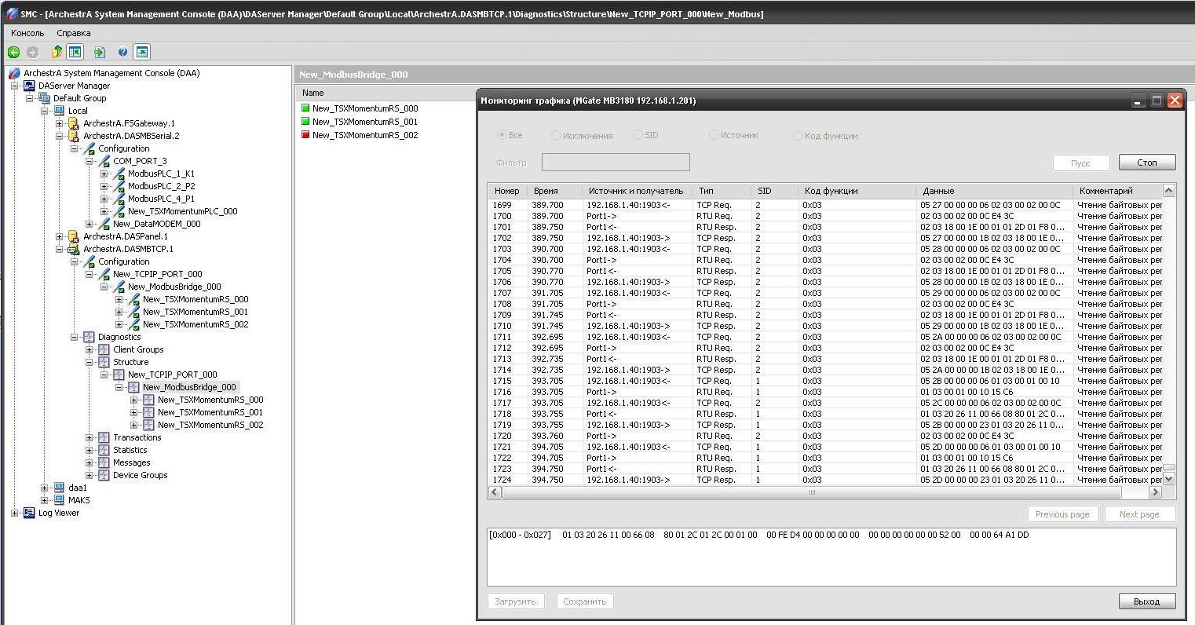
Task: Select the Исключения radio button
Action: coord(556,136)
